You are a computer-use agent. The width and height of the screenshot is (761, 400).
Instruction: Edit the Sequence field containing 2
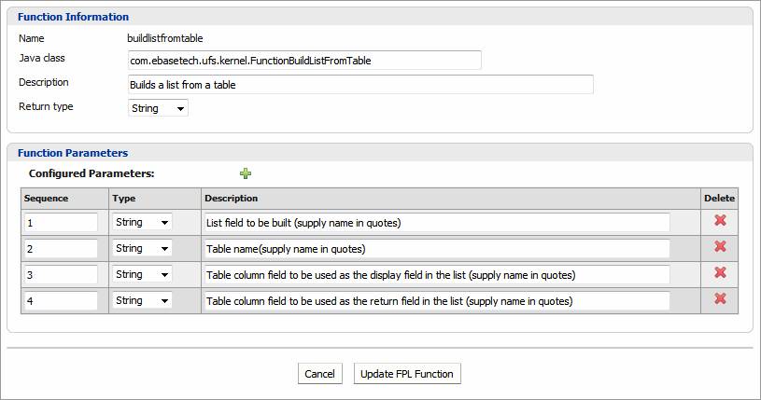(61, 249)
